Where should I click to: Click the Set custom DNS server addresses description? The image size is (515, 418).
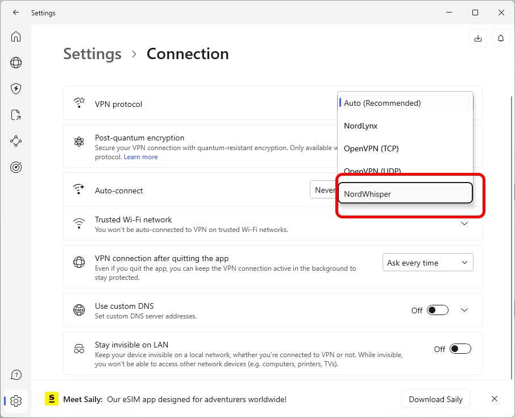146,316
